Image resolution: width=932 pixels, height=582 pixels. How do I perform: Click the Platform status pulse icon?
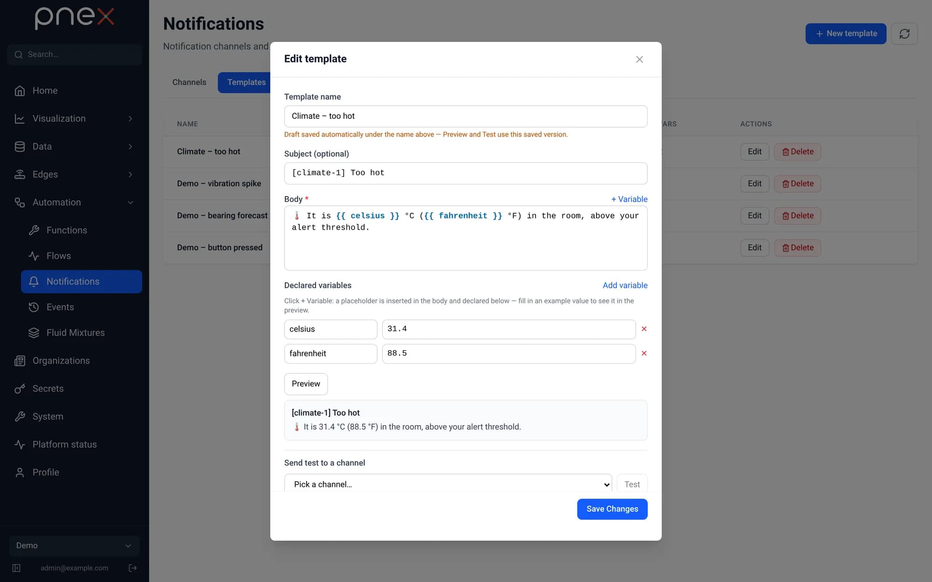pos(20,445)
